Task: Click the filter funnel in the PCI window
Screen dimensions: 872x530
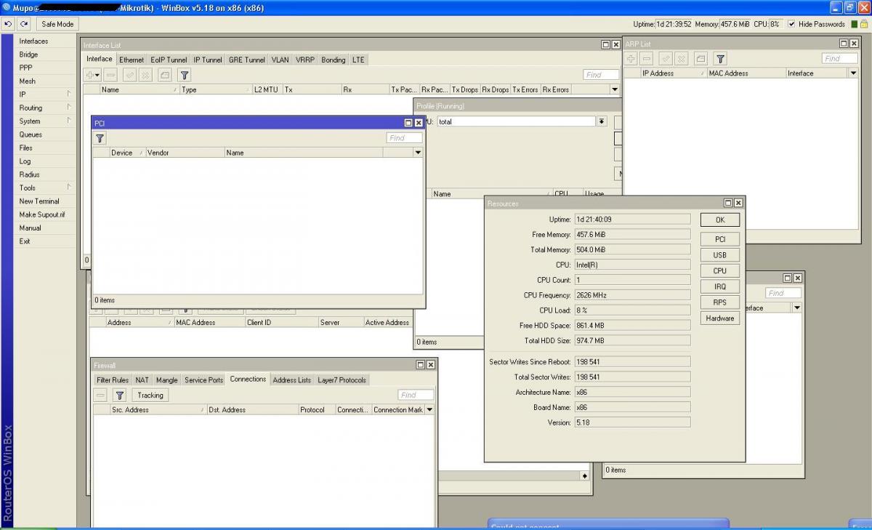Action: pos(100,138)
